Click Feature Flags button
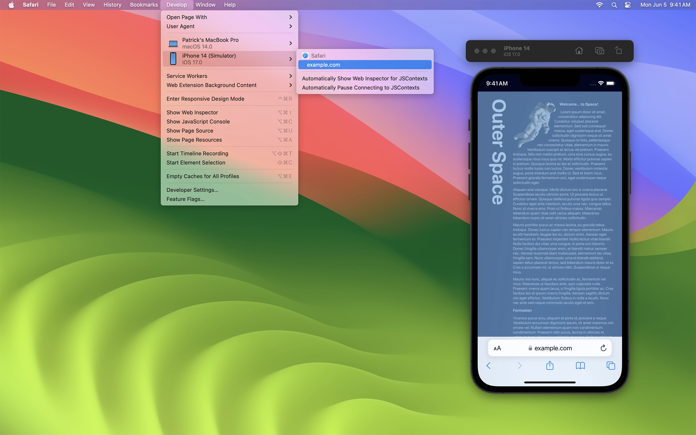The width and height of the screenshot is (696, 435). 185,199
